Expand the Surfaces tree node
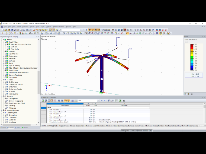The height and width of the screenshot is (154, 206). point(4,61)
